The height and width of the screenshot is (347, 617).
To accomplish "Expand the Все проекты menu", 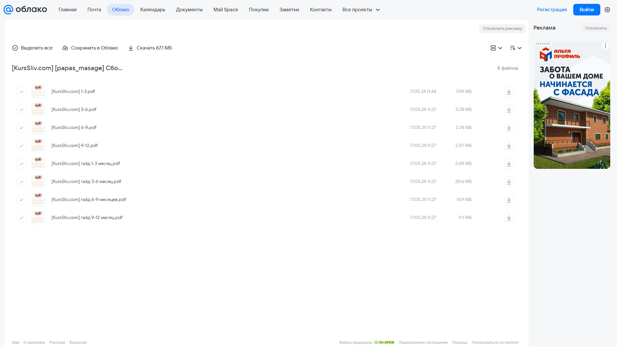I will click(361, 10).
